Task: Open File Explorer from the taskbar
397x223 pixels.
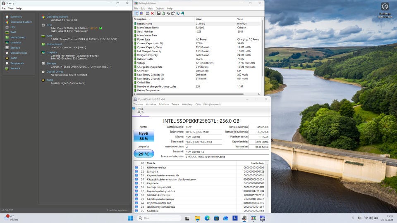Action: pyautogui.click(x=197, y=218)
